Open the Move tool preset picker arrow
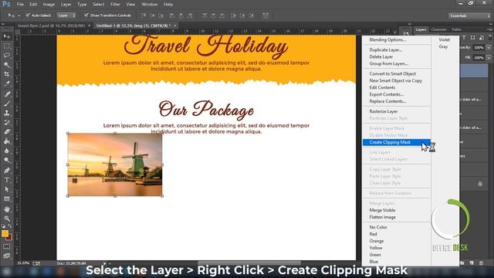The image size is (494, 278). 19,15
